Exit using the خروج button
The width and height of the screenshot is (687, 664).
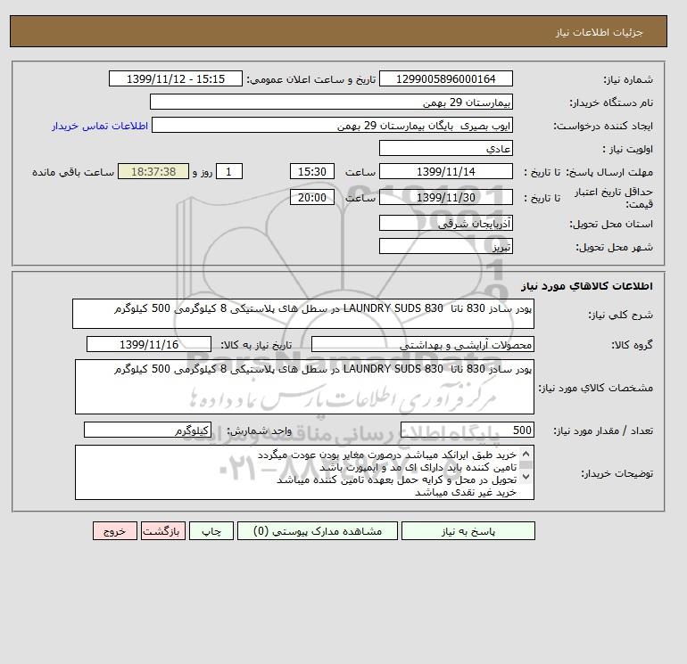[115, 531]
